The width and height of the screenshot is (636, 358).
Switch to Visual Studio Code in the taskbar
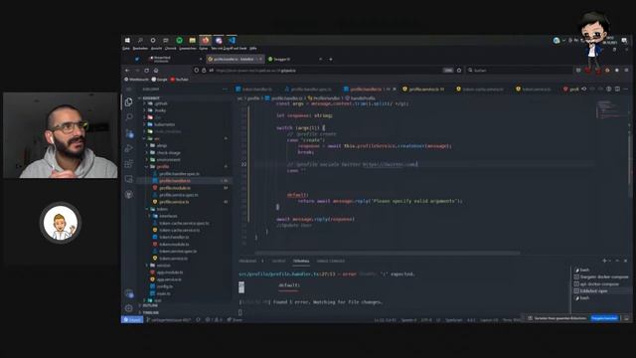tap(232, 40)
